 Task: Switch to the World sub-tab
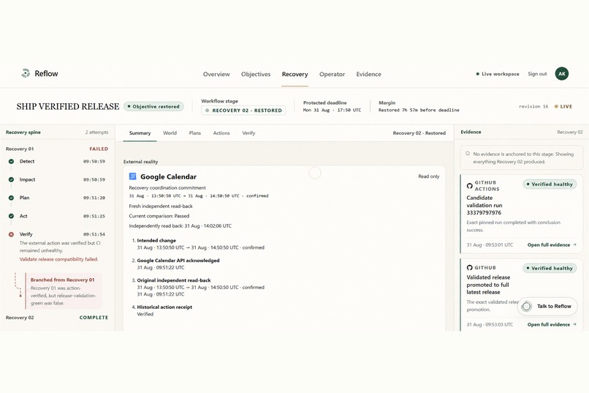pos(170,133)
